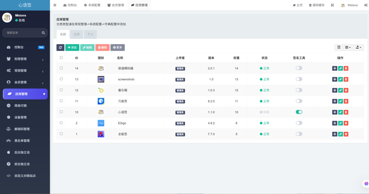Open 自定义对接站点 in the sidebar

(25, 176)
